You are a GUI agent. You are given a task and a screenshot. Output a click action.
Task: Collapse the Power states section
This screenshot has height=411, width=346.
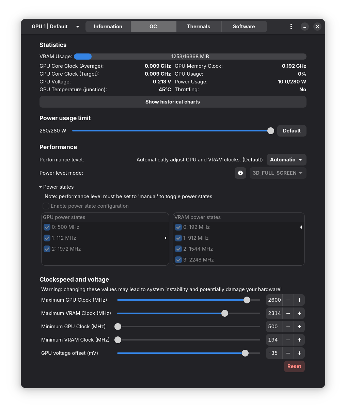[x=56, y=187]
